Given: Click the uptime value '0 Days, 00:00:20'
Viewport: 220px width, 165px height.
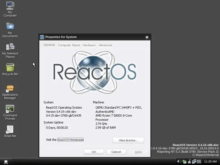Looking at the screenshot, I should 57,128.
